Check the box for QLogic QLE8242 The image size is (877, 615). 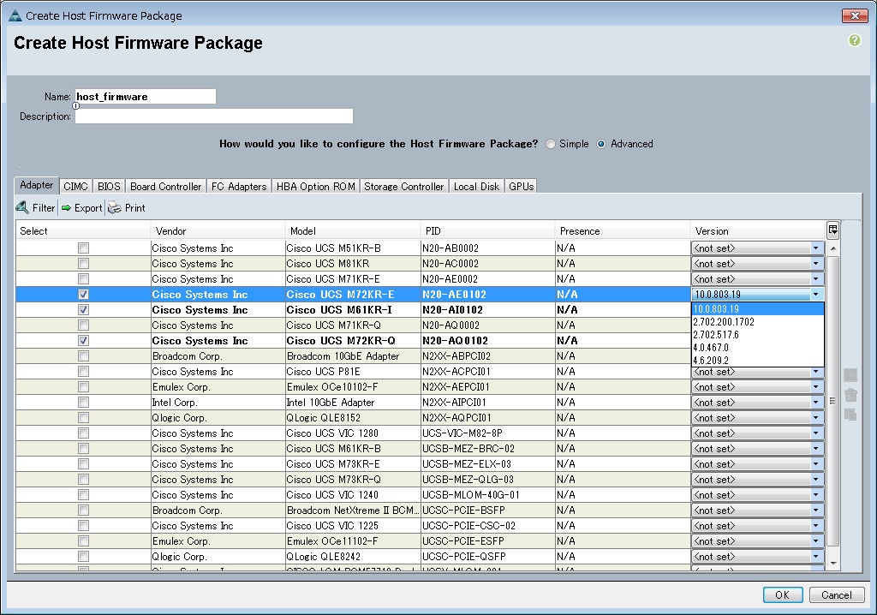click(x=83, y=556)
